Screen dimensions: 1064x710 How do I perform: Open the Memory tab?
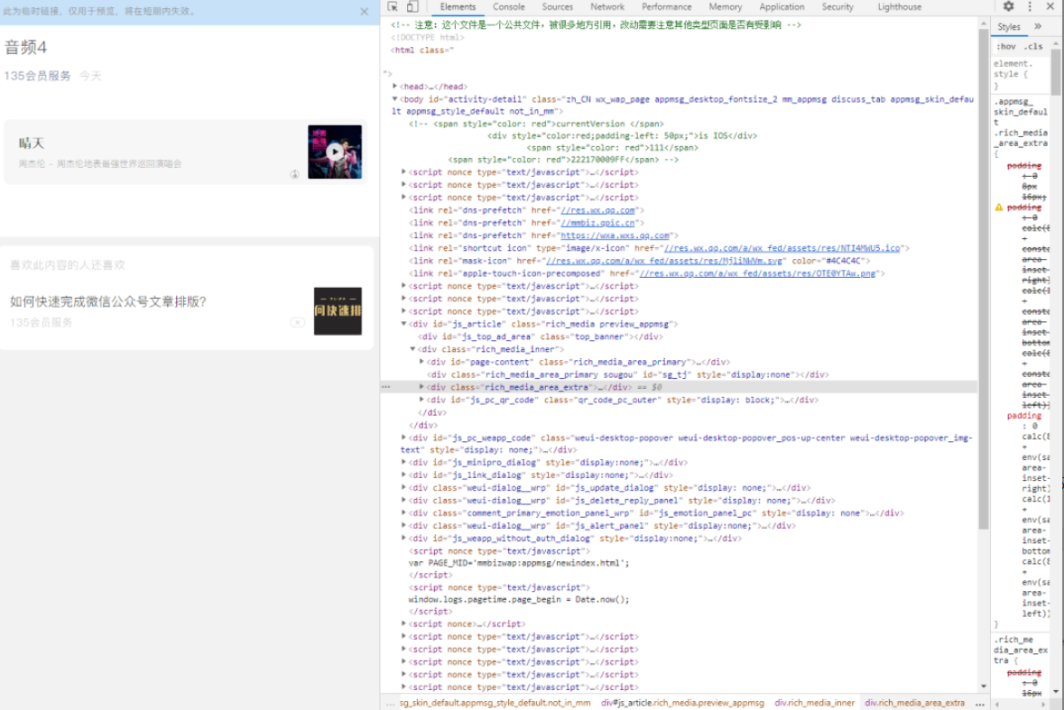click(x=726, y=7)
